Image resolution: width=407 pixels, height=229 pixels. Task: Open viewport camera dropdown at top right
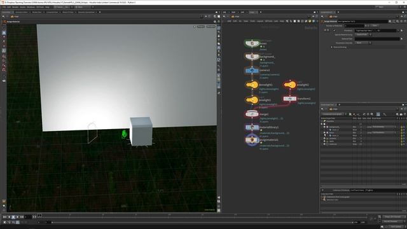[210, 27]
